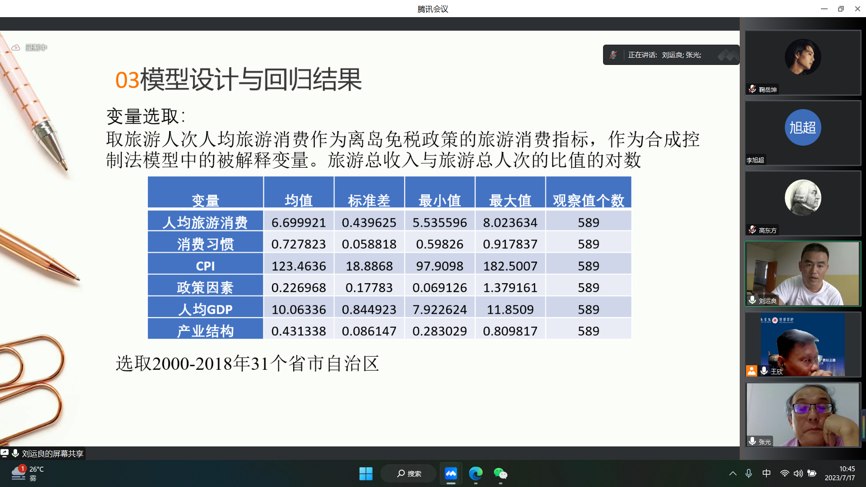The image size is (866, 487).
Task: Open the clock and date flyout
Action: coord(839,473)
